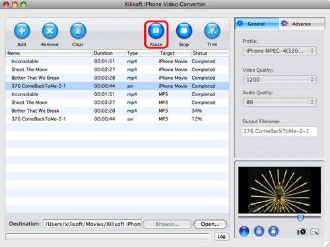This screenshot has width=330, height=247.
Task: Click the avi type in the 12% row
Action: (x=130, y=119)
